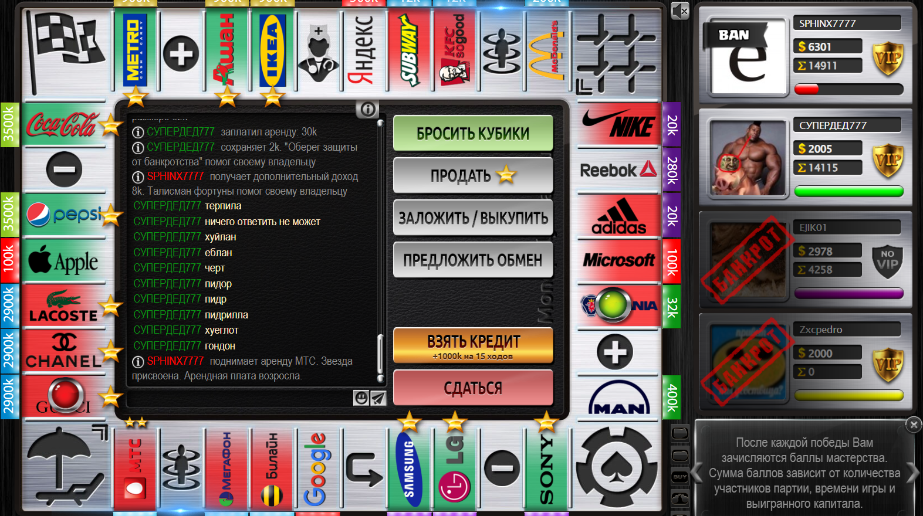Select the CHANEL board cell
This screenshot has height=516, width=923.
tap(65, 351)
